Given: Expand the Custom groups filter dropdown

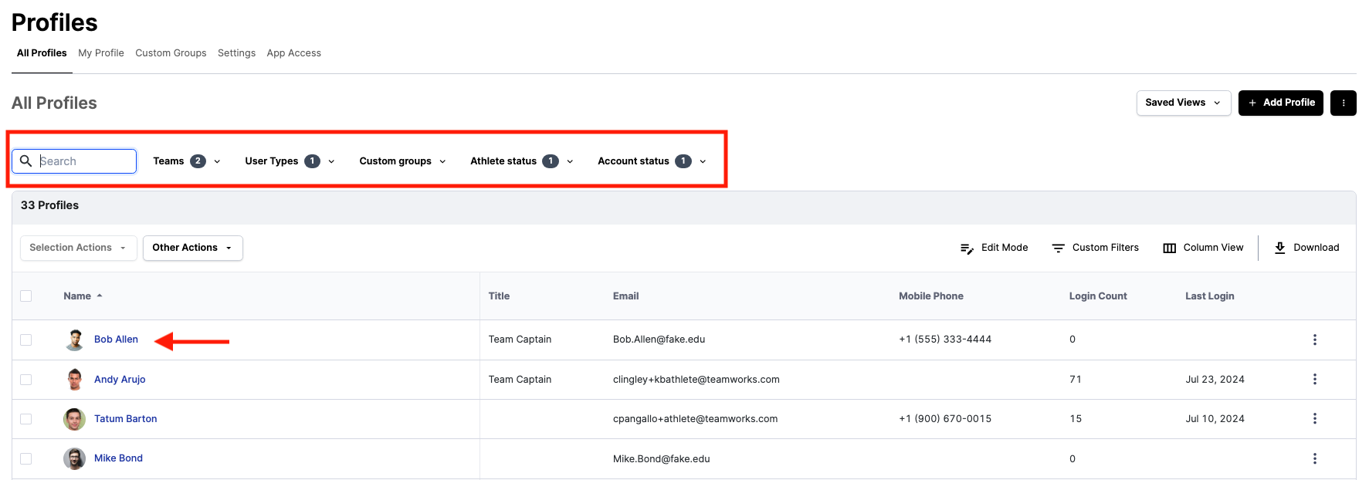Looking at the screenshot, I should [402, 161].
